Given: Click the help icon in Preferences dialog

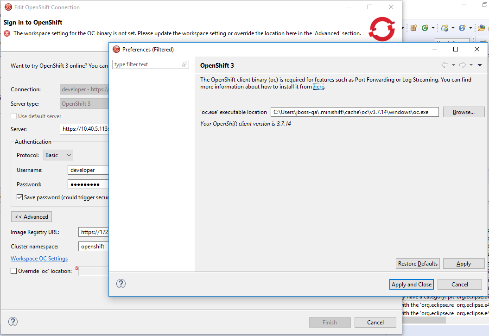Looking at the screenshot, I should click(121, 284).
